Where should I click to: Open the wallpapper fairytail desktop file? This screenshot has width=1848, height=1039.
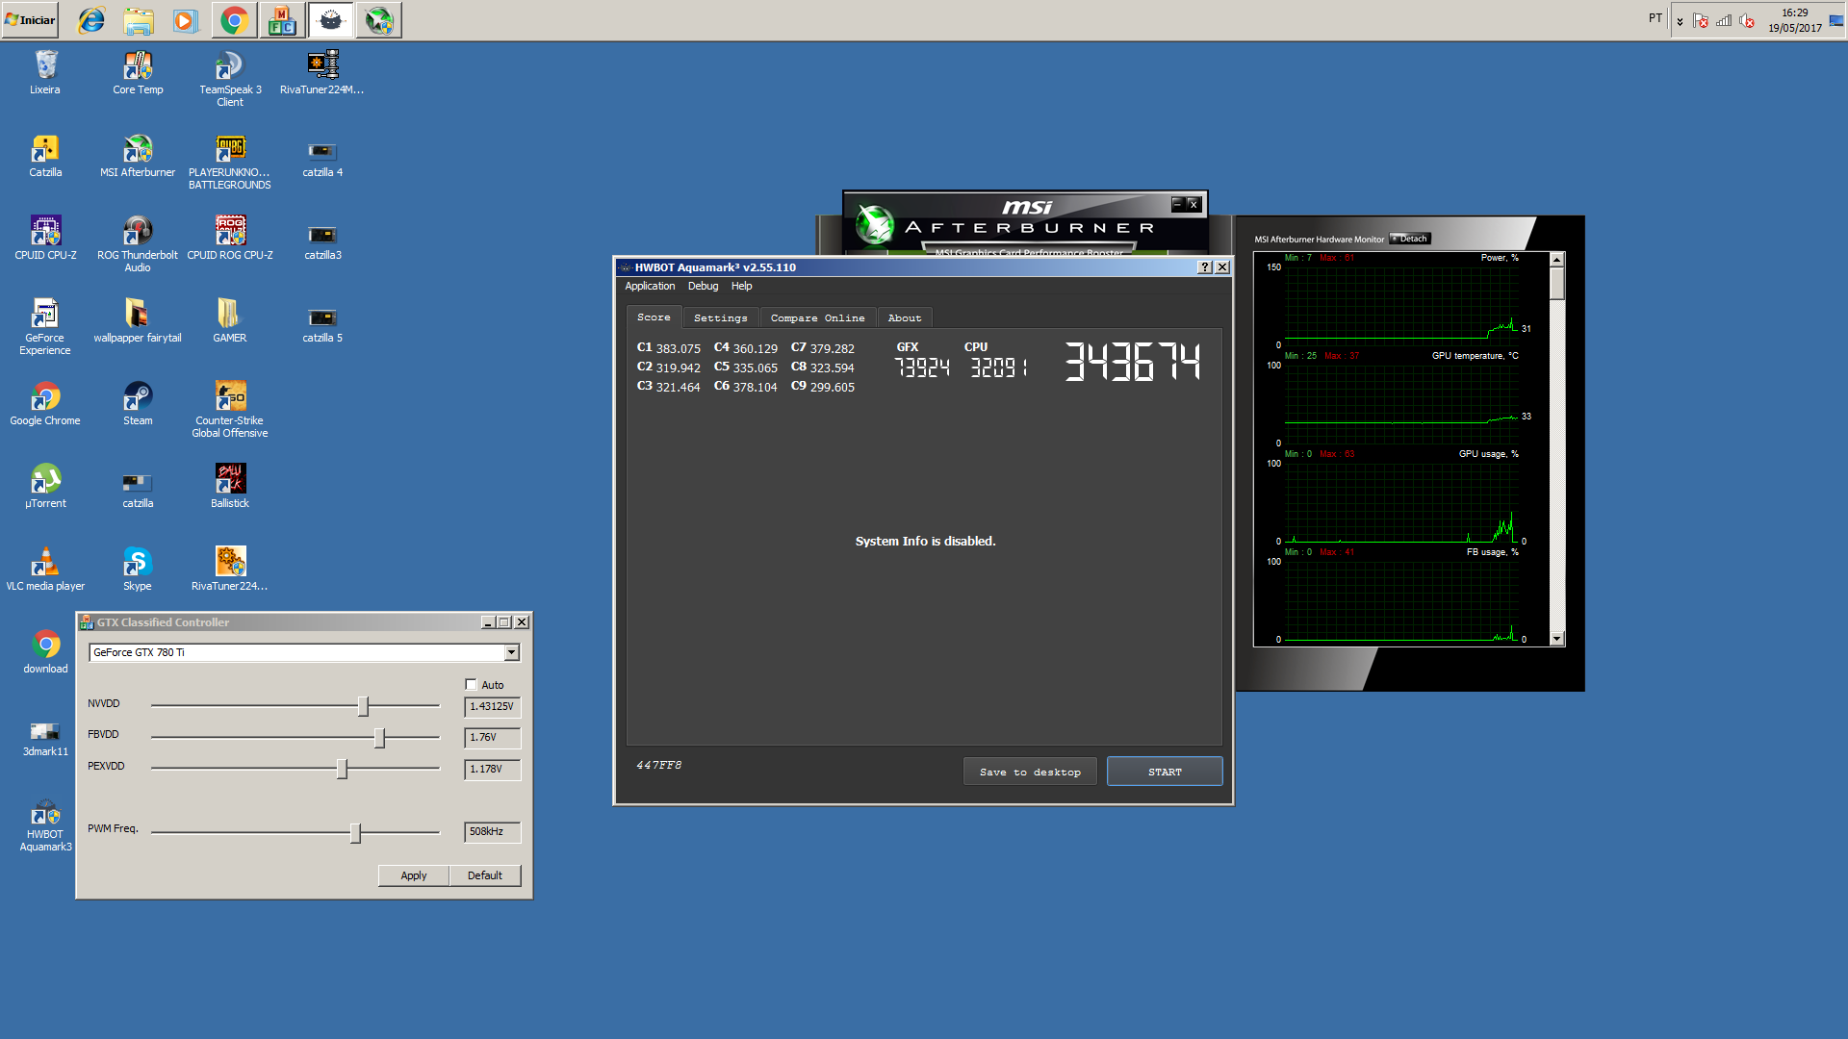point(138,321)
